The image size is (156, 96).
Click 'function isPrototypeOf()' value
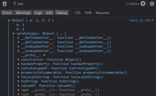[75, 68]
